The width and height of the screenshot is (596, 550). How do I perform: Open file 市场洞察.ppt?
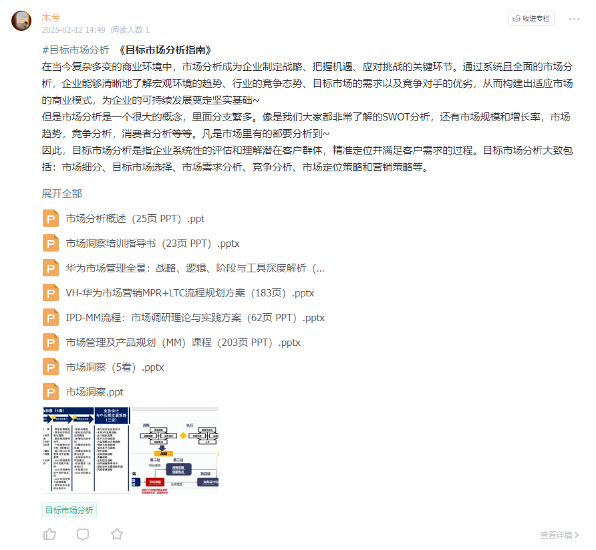(94, 392)
